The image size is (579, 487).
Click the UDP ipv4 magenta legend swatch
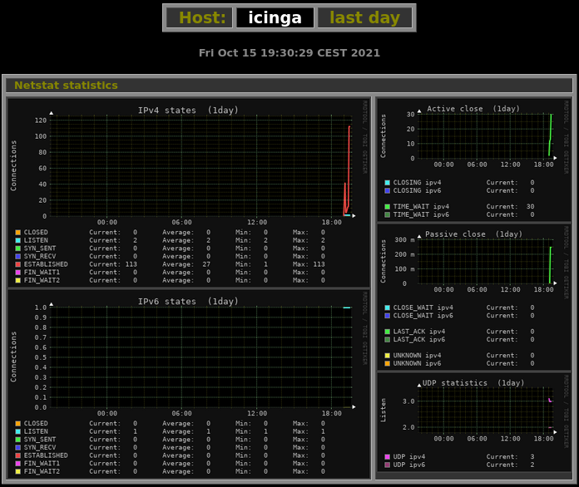387,456
